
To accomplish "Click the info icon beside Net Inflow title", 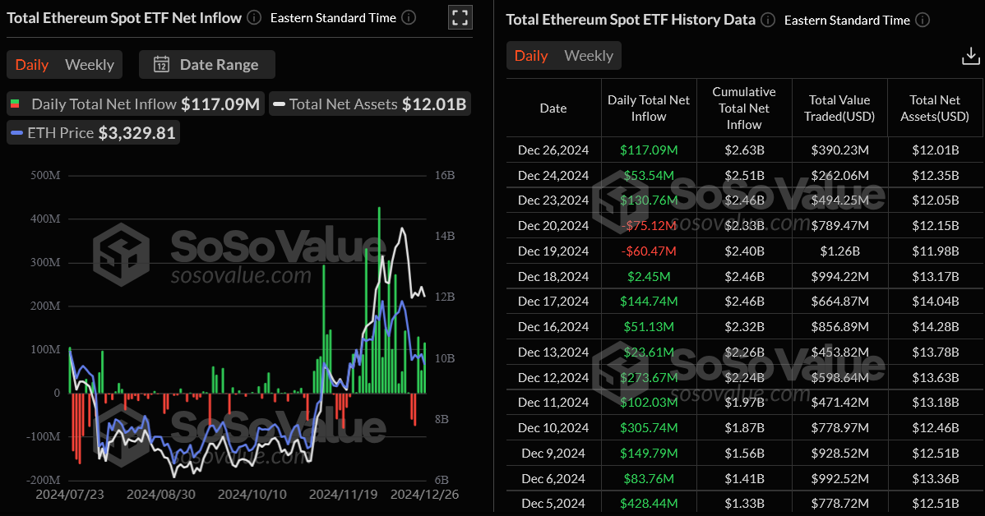I will tap(254, 17).
